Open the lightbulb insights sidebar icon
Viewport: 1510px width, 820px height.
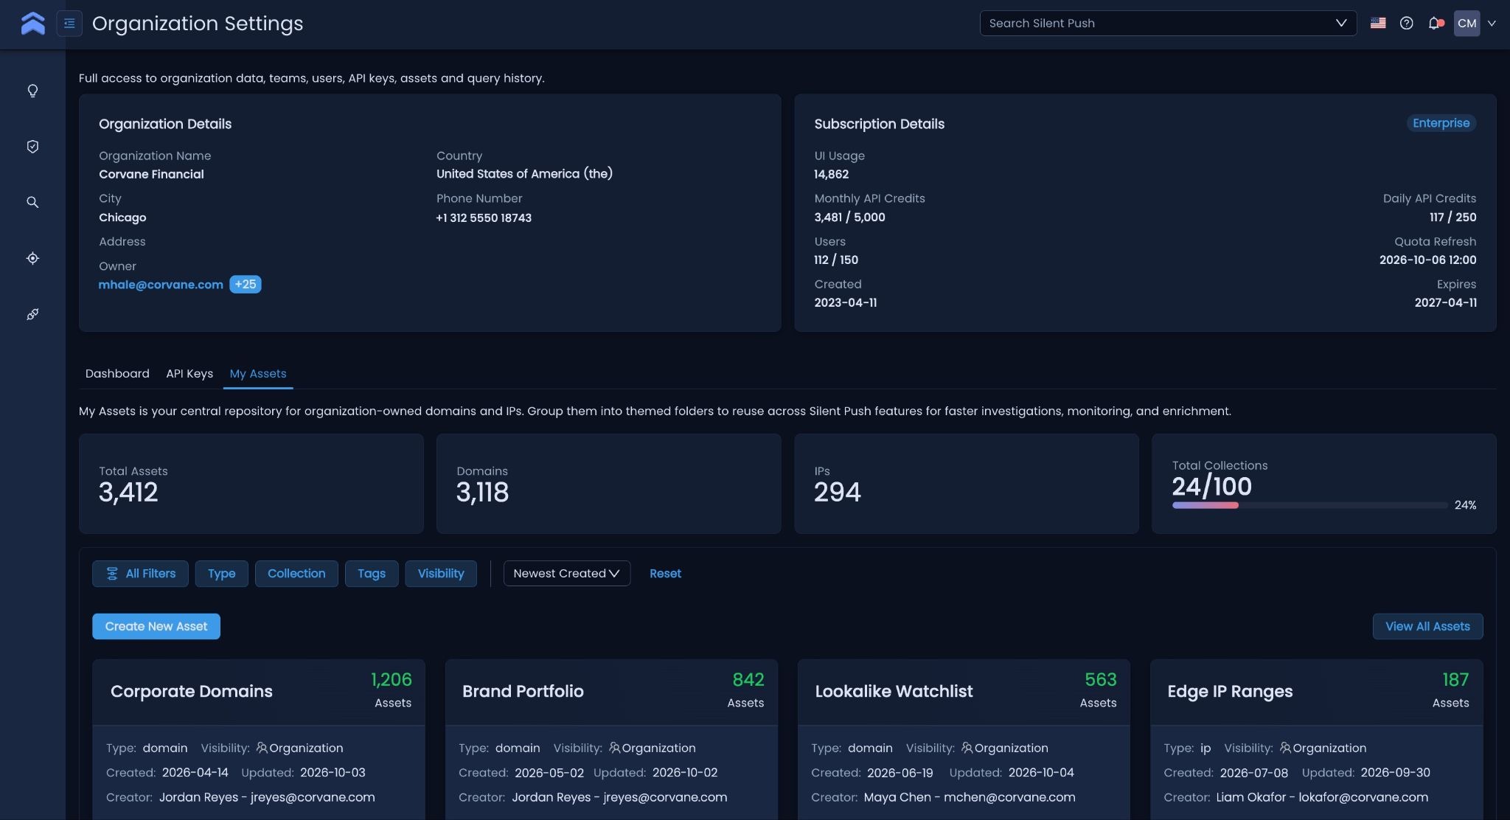coord(32,91)
